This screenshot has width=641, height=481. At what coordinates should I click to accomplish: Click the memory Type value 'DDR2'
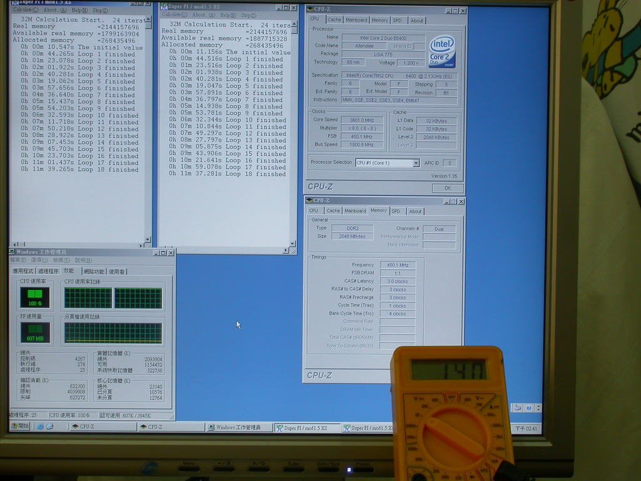[x=352, y=228]
